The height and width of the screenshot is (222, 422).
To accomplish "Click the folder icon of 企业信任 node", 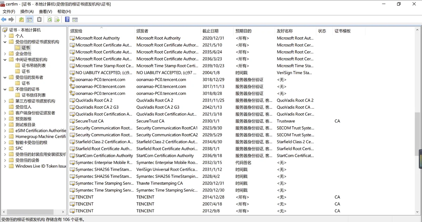I will [11, 54].
